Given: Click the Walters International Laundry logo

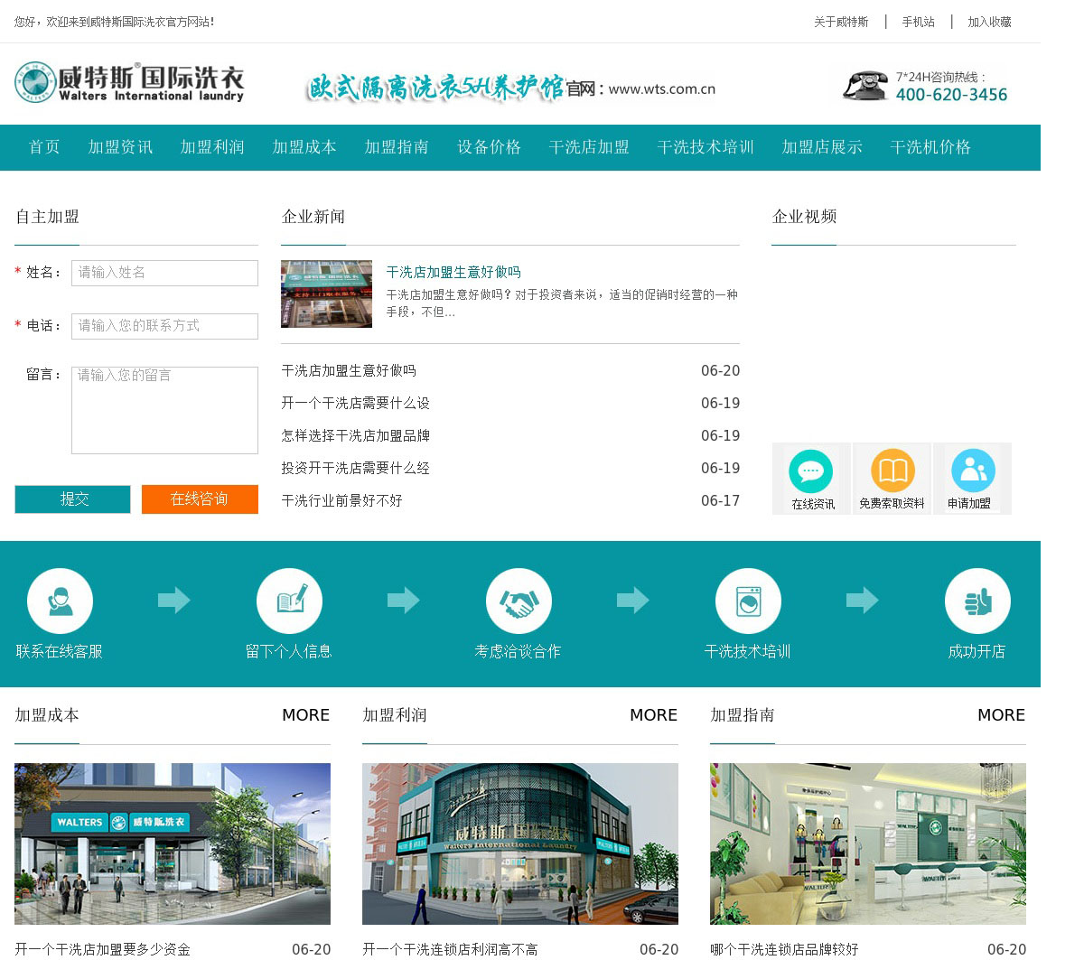Looking at the screenshot, I should pos(129,83).
